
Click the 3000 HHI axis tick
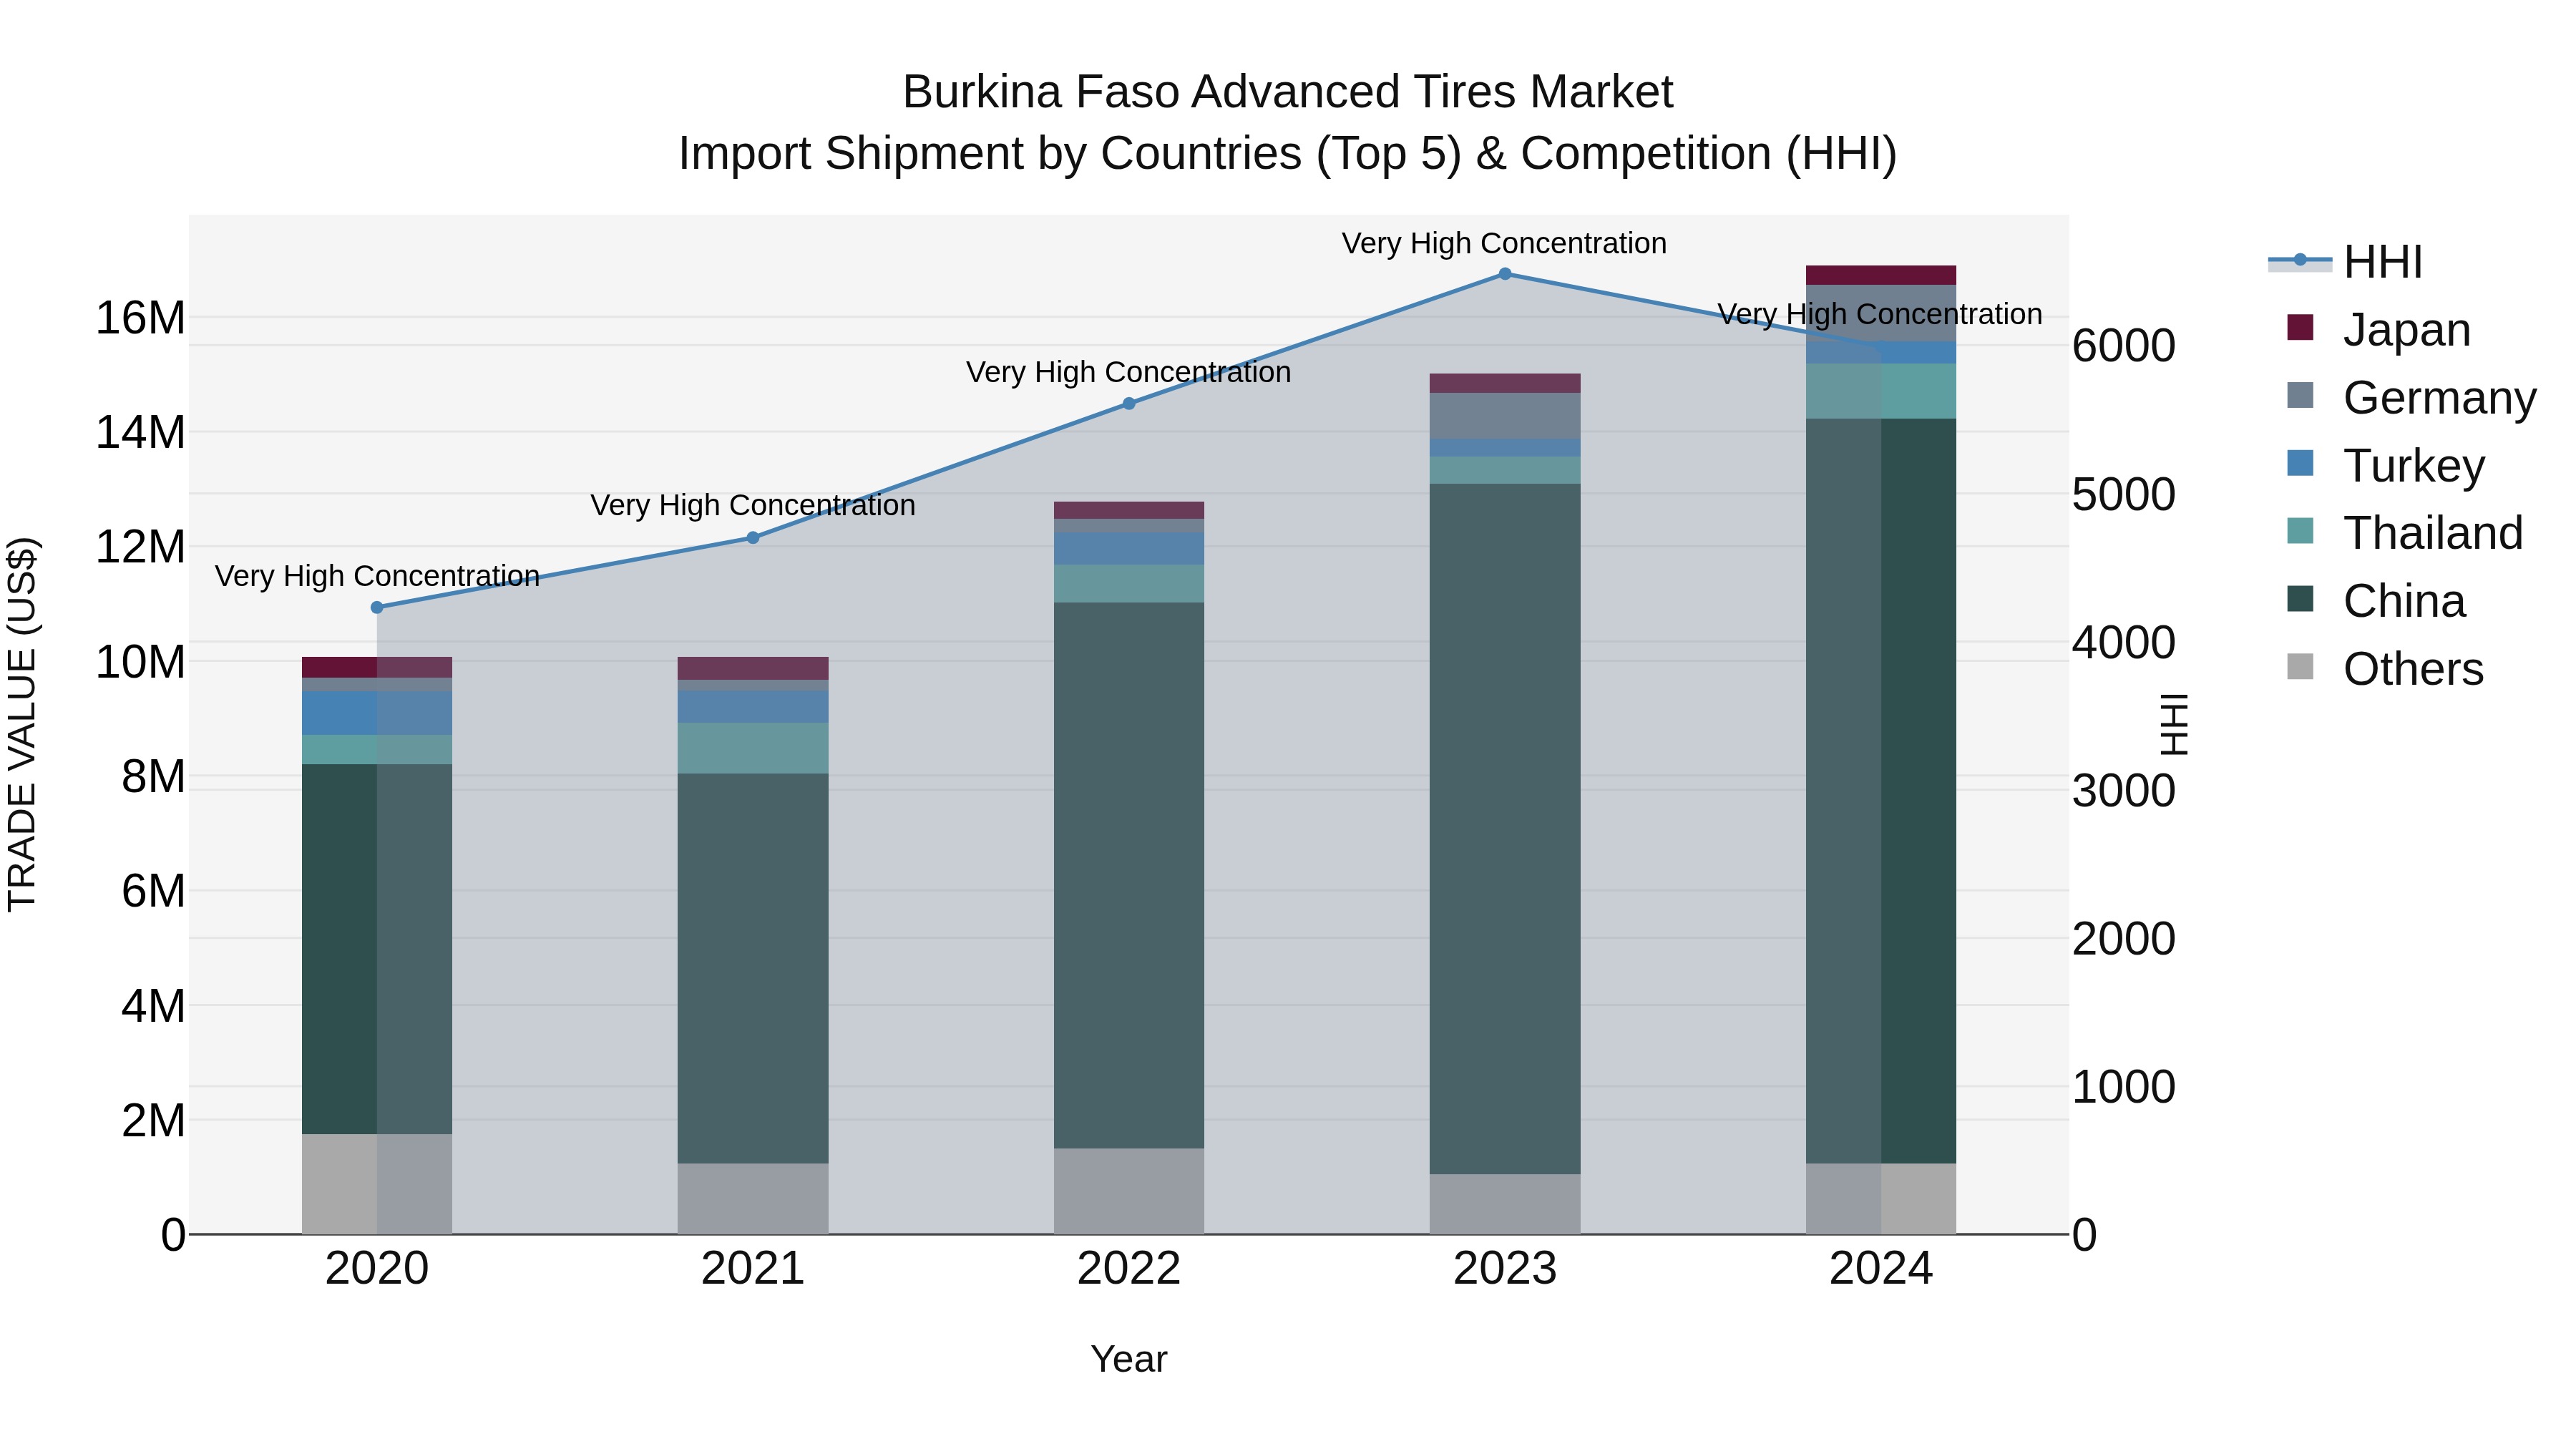pyautogui.click(x=2124, y=791)
